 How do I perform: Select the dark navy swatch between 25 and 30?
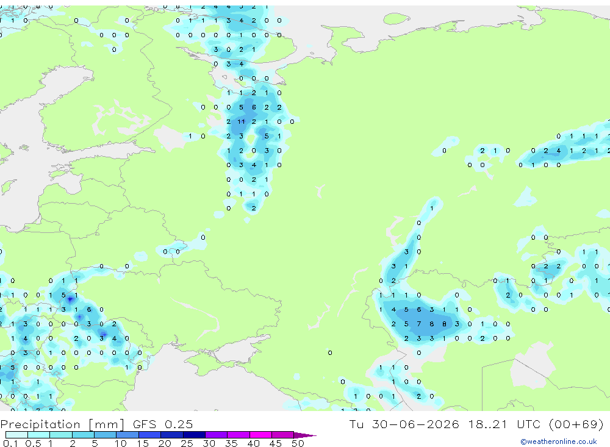(x=194, y=435)
